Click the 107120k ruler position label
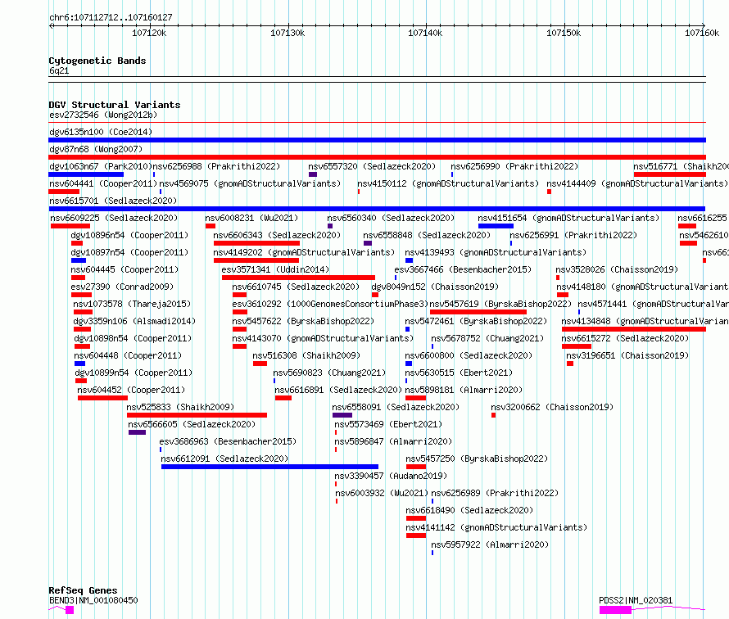Viewport: 729px width, 619px height. (x=149, y=33)
